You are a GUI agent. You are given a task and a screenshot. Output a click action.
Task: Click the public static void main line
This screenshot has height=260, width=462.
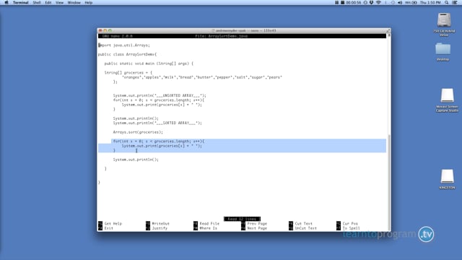pyautogui.click(x=149, y=64)
